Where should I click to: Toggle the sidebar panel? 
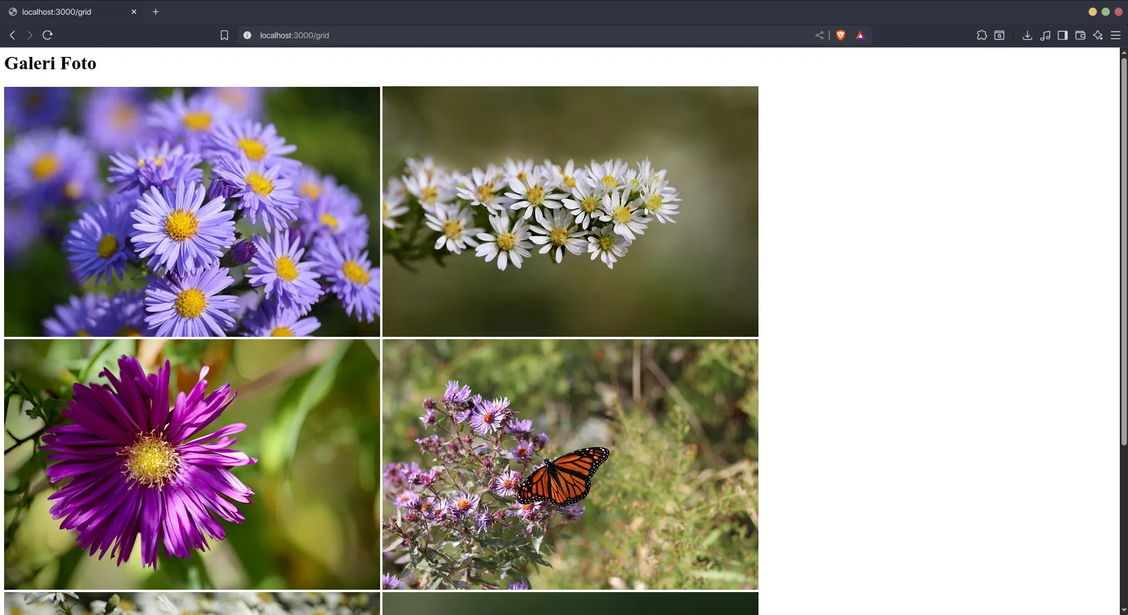[1062, 35]
